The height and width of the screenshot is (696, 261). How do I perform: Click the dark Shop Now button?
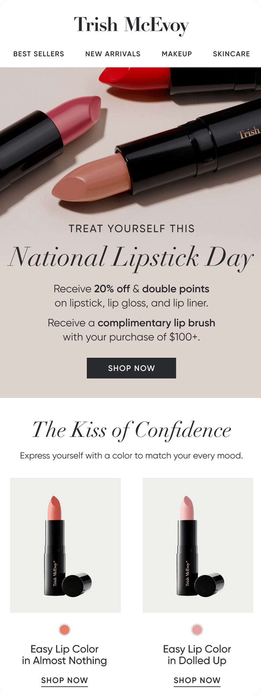point(131,368)
